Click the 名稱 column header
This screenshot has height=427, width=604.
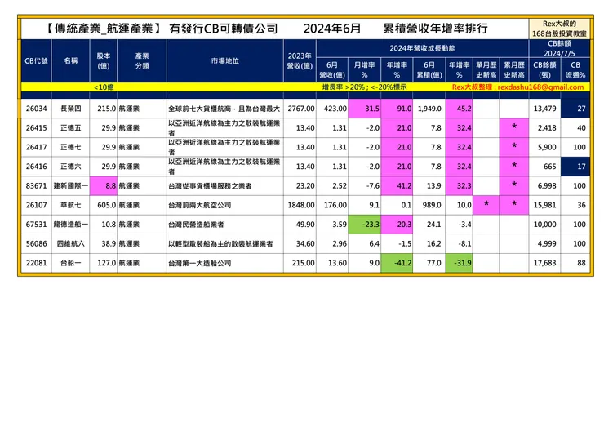[70, 60]
